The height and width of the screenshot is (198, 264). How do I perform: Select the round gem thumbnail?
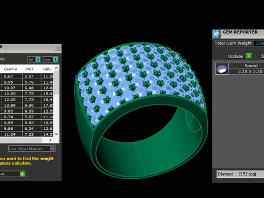222,69
